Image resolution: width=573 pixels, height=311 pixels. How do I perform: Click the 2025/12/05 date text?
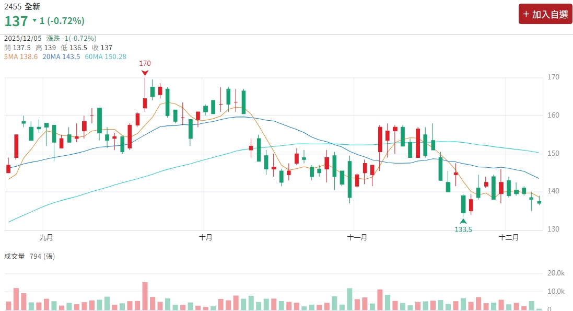tap(24, 38)
